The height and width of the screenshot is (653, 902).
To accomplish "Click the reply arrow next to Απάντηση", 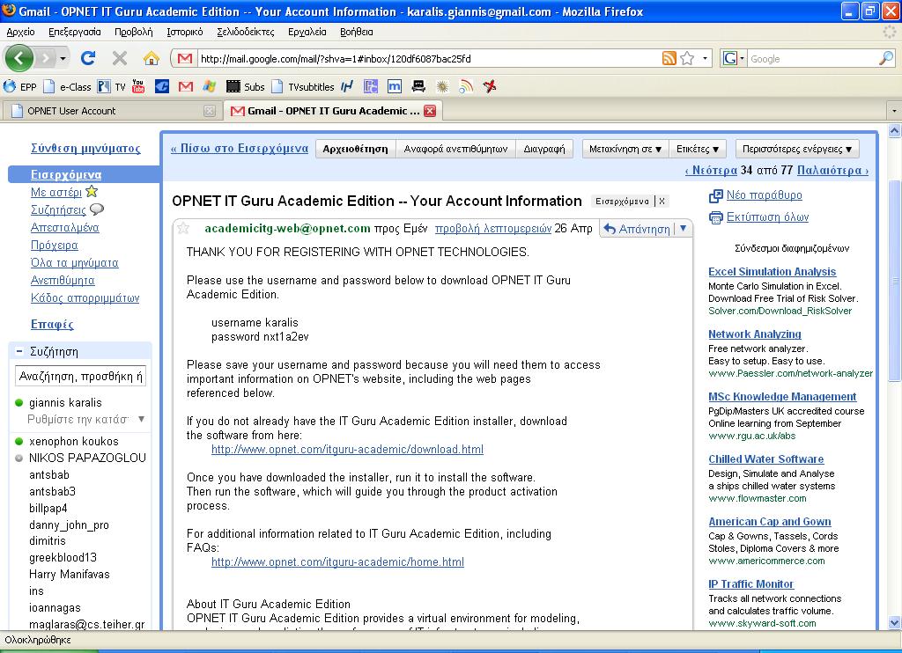I will click(x=610, y=229).
